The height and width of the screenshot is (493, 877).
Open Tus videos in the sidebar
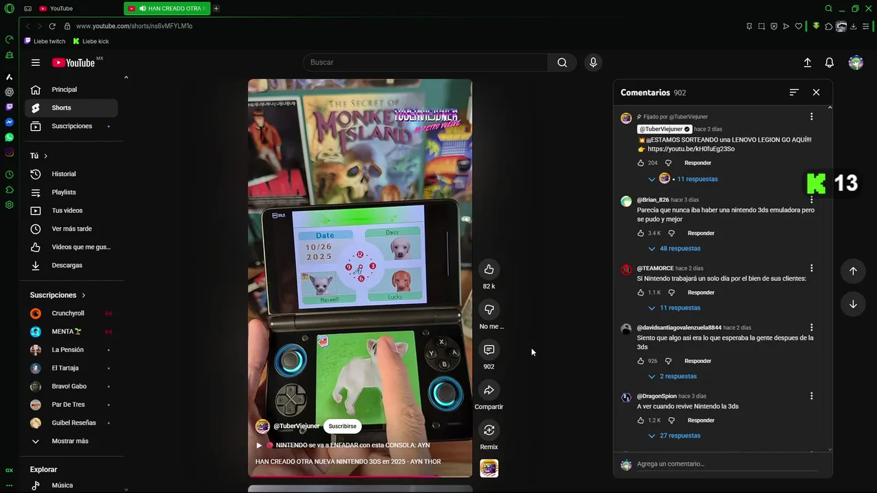pyautogui.click(x=71, y=210)
